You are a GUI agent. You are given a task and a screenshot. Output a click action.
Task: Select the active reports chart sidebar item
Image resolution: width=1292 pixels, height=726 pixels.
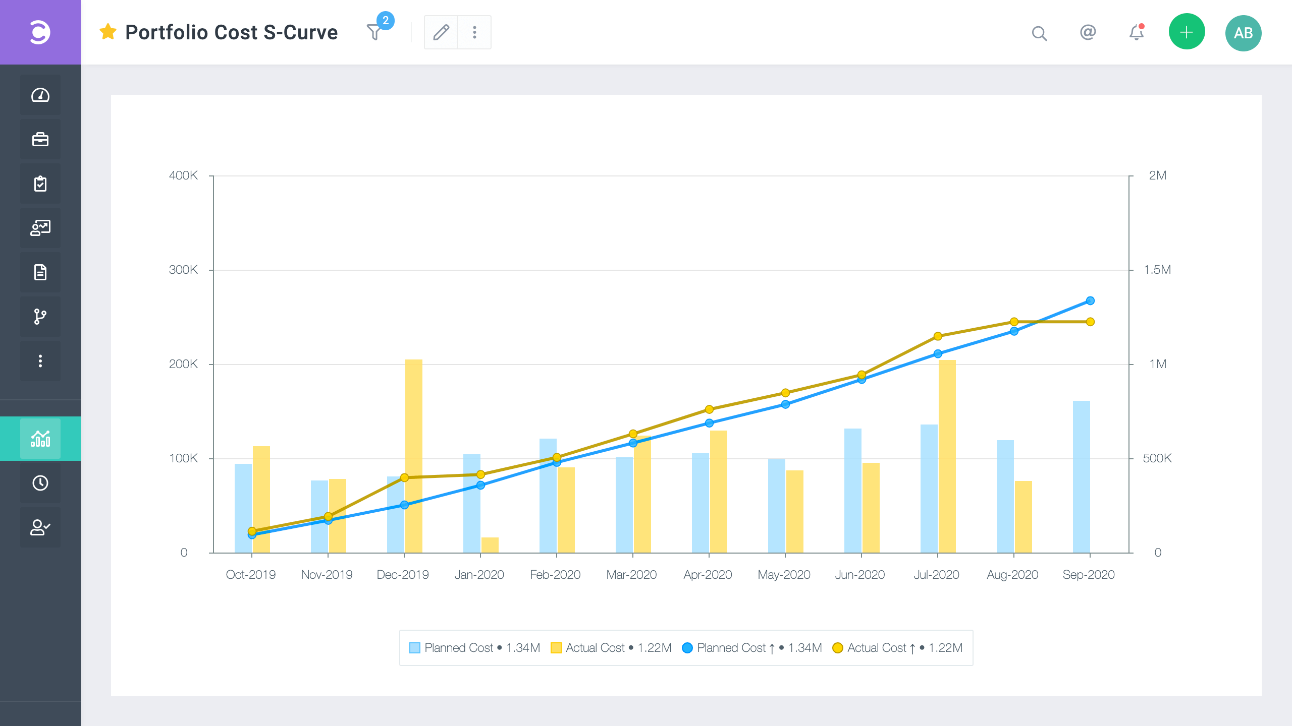[x=40, y=439]
